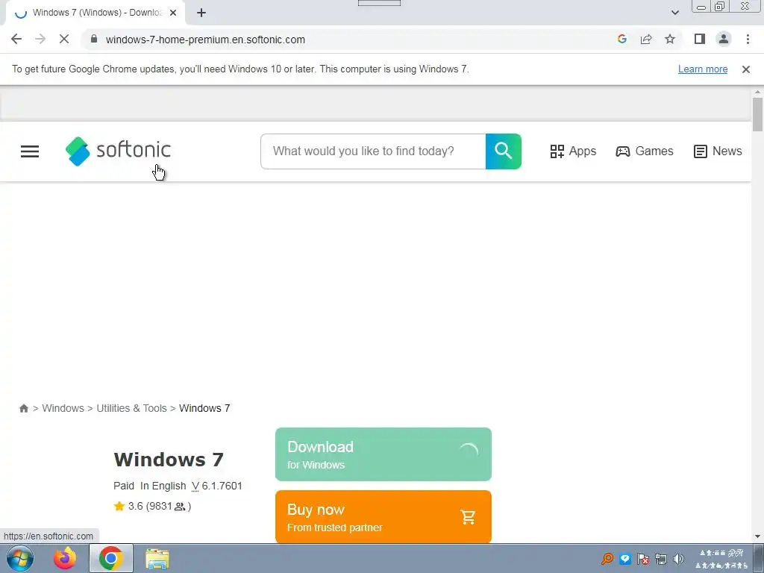Open the Chrome three-dot menu

(748, 40)
